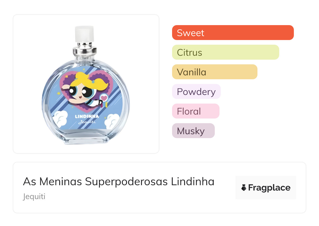Click the Jequiti brand name below title
319x226 pixels.
[x=34, y=196]
